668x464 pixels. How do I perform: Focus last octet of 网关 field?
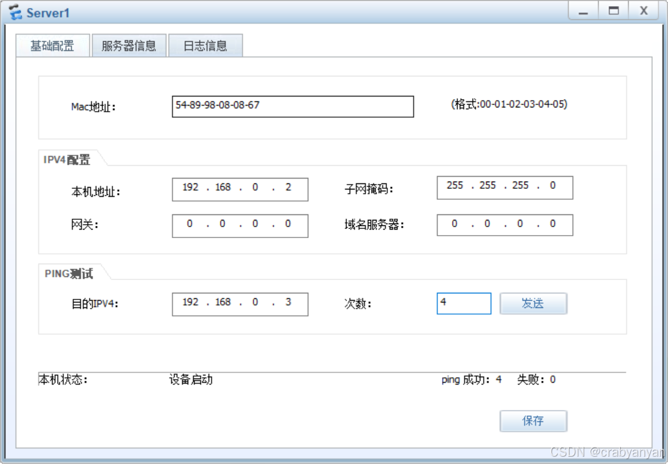(288, 225)
